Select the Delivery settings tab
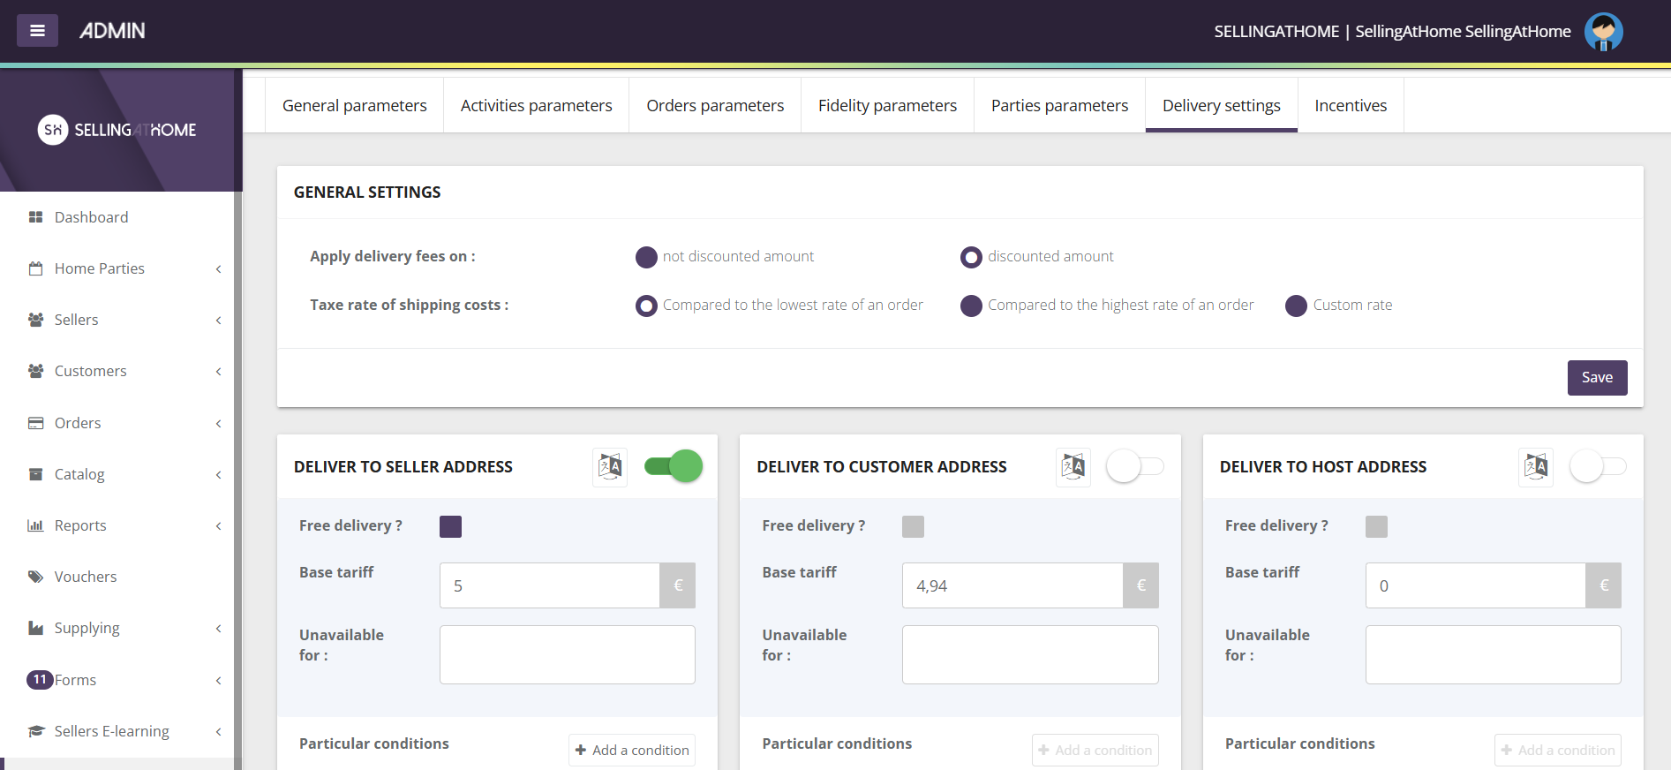The width and height of the screenshot is (1671, 770). tap(1221, 105)
